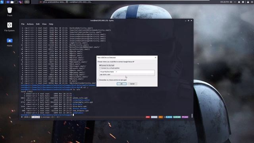This screenshot has width=254, height=143.
Task: Open the notifications bell in the panel
Action: [x=239, y=2]
